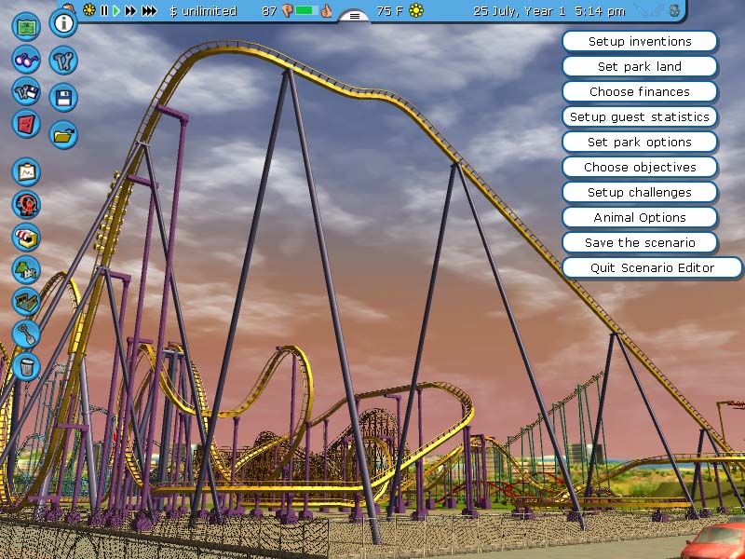Screen dimensions: 745x559
Task: Open the paths and queues icon
Action: pyautogui.click(x=26, y=302)
